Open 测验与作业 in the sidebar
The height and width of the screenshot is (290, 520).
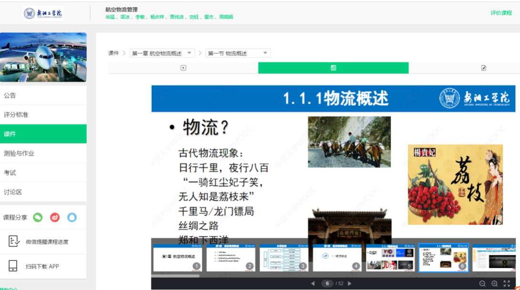click(x=43, y=153)
